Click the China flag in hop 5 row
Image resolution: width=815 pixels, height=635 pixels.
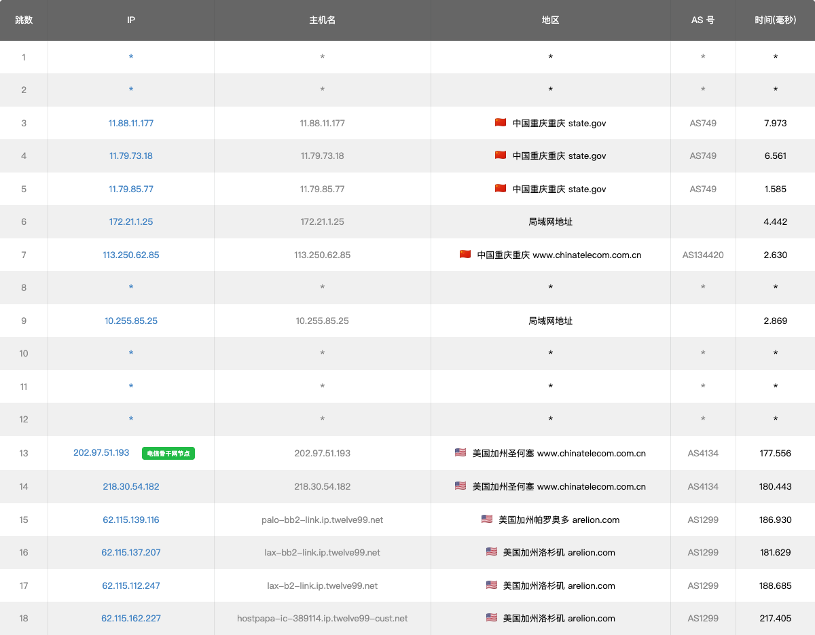coord(501,189)
